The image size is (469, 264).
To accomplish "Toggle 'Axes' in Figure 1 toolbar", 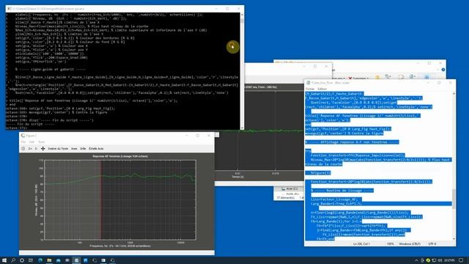I will tap(74, 149).
